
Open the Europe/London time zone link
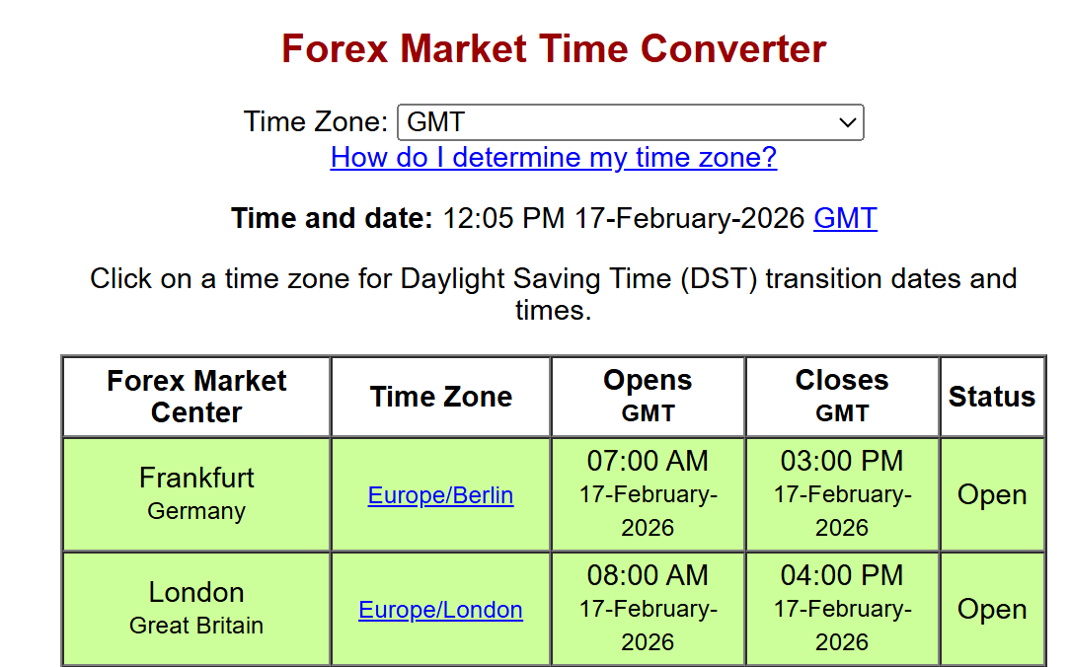(440, 610)
